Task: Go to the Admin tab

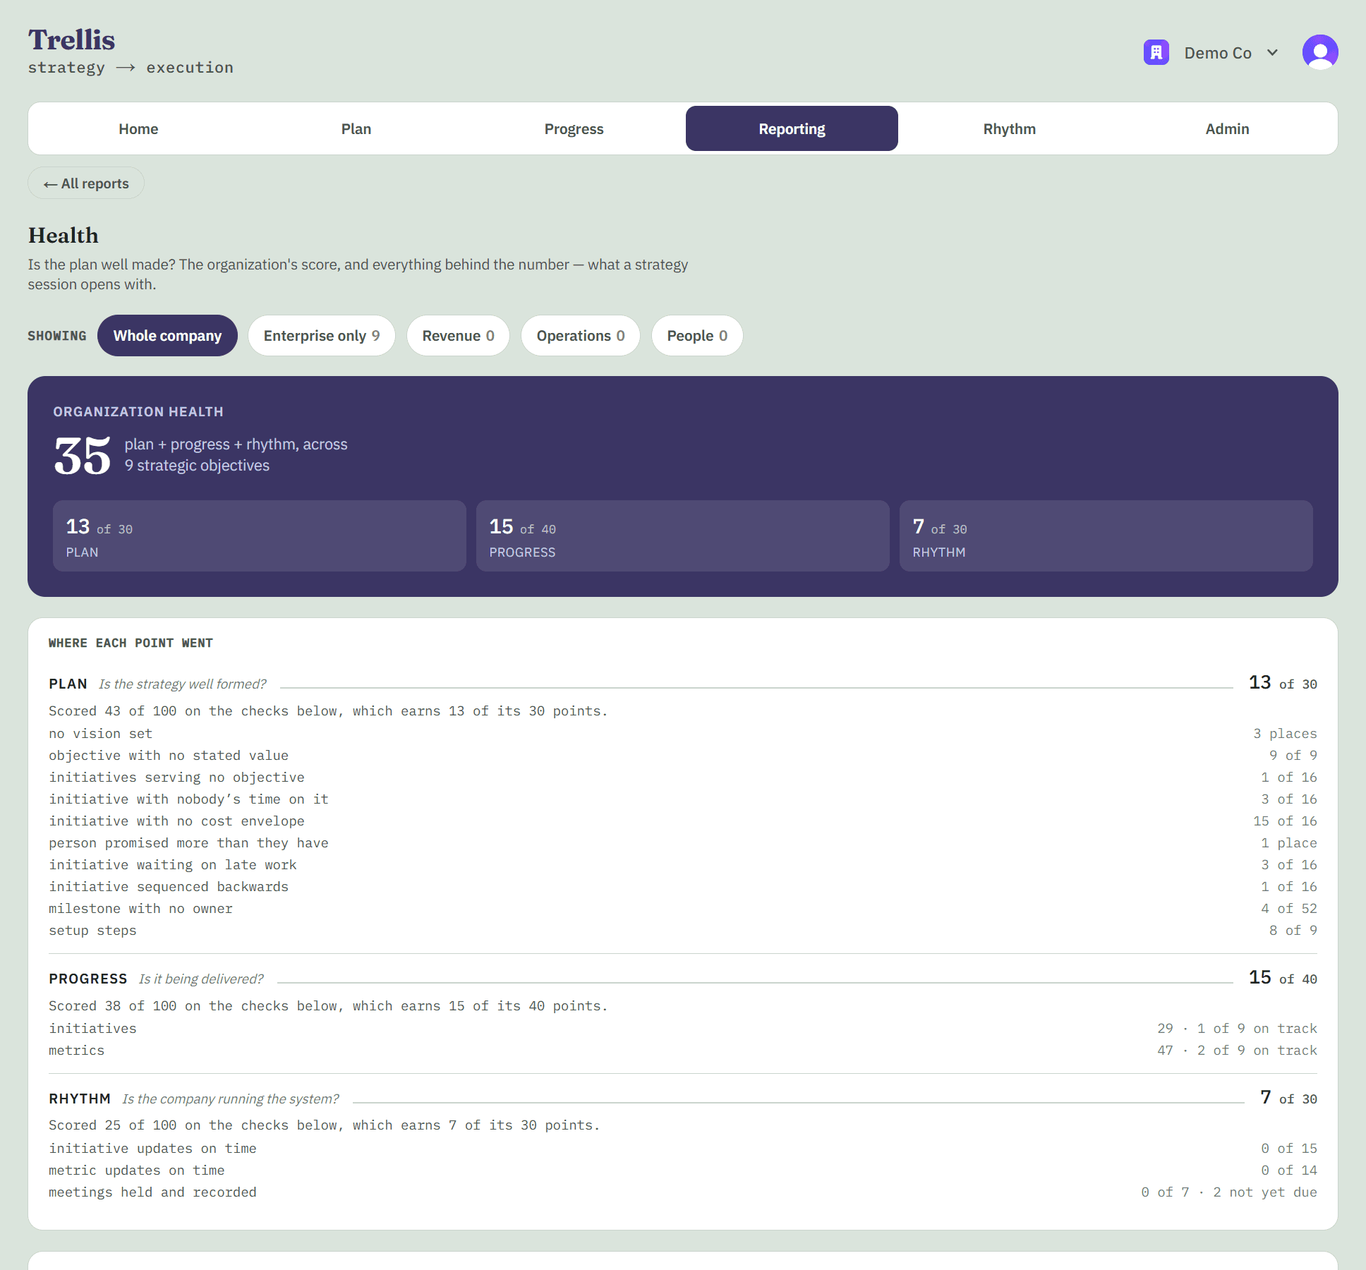Action: coord(1227,129)
